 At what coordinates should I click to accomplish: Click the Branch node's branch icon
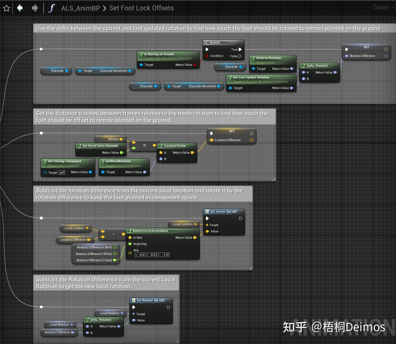coord(207,42)
